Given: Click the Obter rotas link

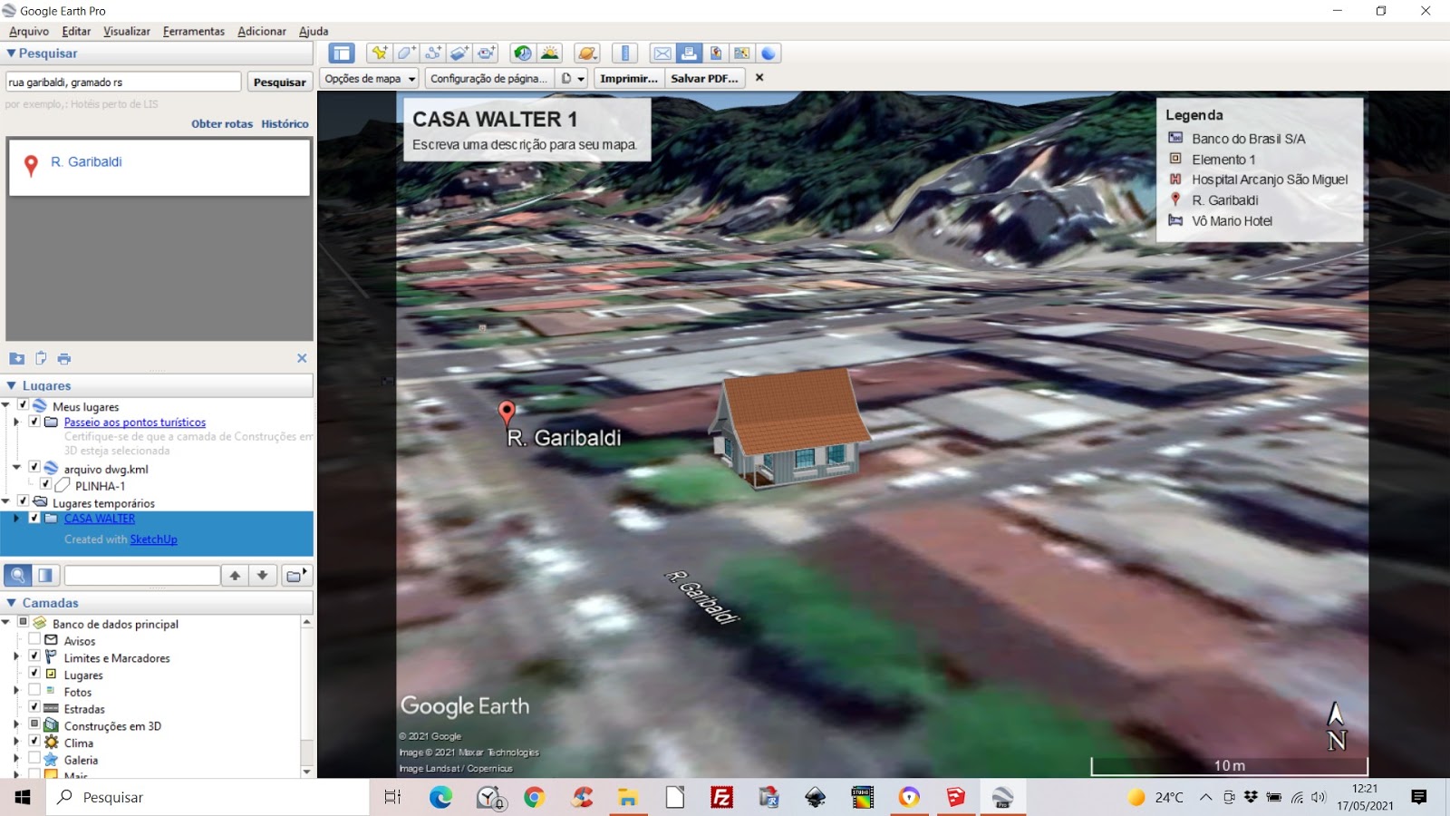Looking at the screenshot, I should click(x=222, y=124).
